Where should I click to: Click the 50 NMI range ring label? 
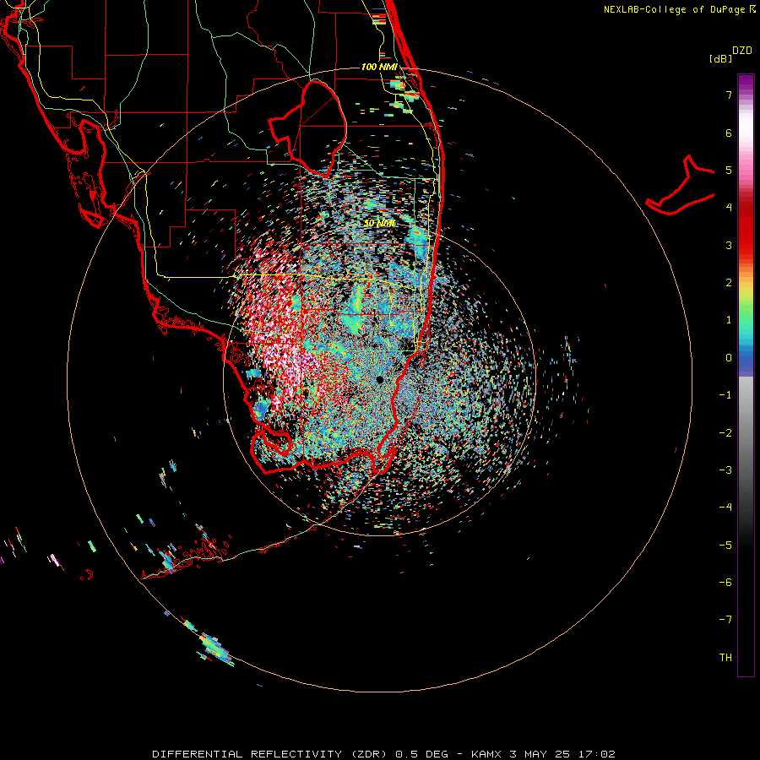point(379,223)
